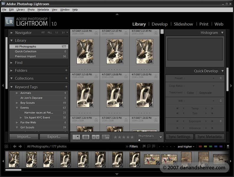
Task: Set navigator zoom to 1:1
Action: pos(56,32)
